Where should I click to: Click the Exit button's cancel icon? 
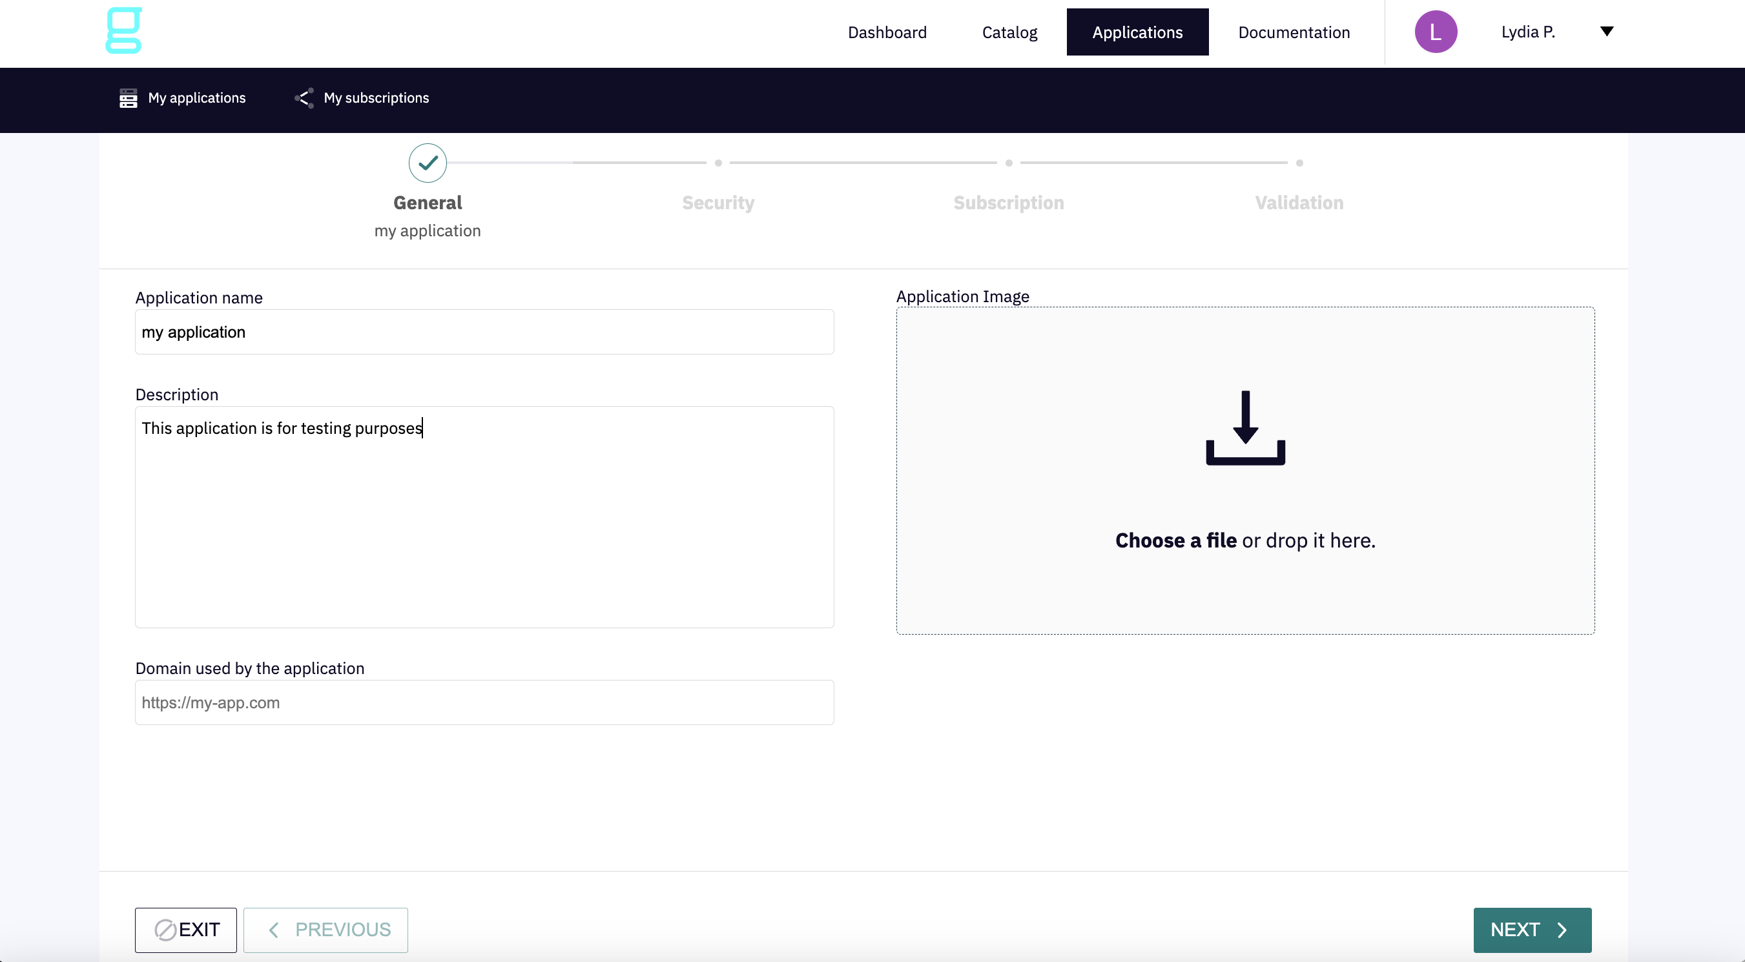click(165, 930)
